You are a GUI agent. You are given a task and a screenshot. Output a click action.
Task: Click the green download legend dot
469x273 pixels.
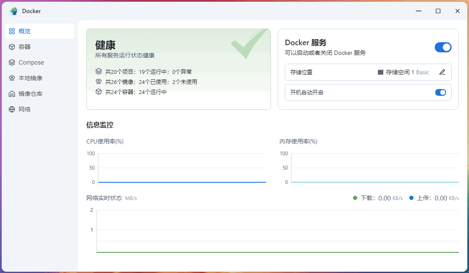coord(355,198)
